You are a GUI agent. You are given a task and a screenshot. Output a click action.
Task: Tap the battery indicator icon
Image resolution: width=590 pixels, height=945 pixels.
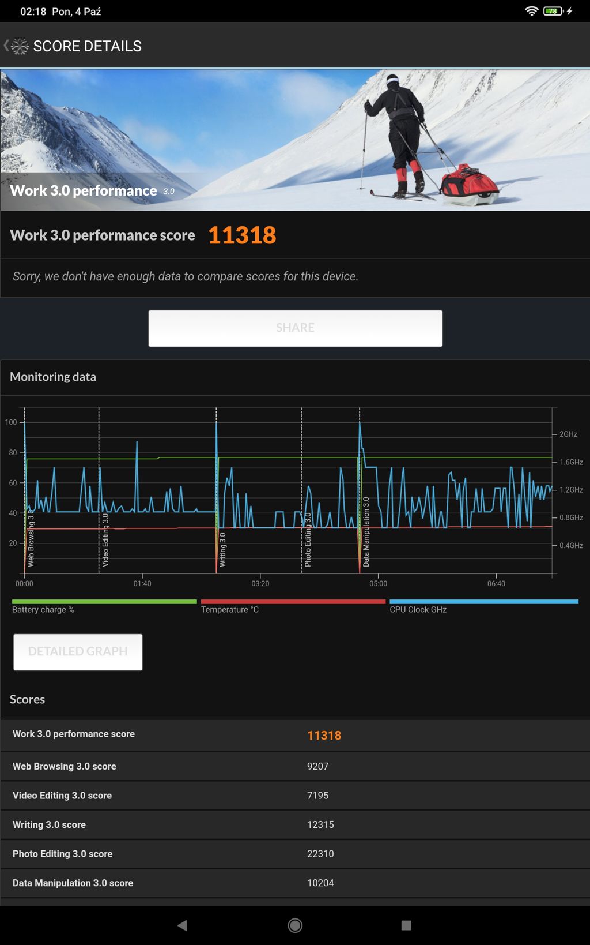(553, 11)
